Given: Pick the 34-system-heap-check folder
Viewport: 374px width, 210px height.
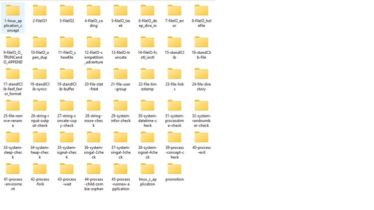Looking at the screenshot, I should (39, 137).
